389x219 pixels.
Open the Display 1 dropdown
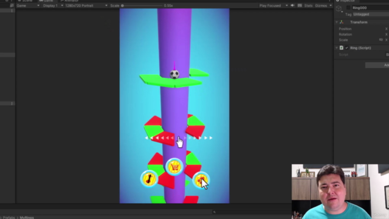[53, 5]
